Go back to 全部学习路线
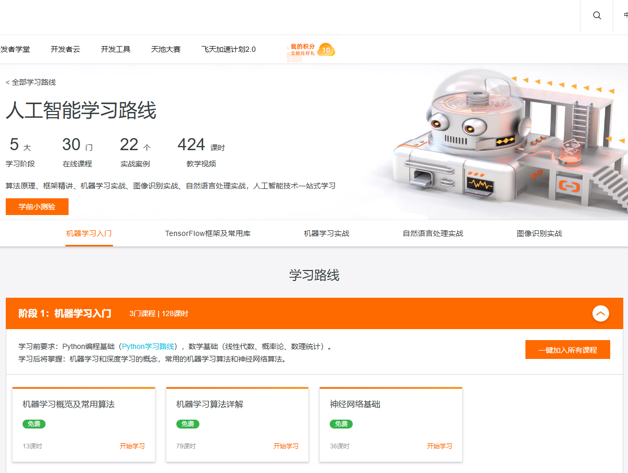This screenshot has height=473, width=628. (x=31, y=82)
